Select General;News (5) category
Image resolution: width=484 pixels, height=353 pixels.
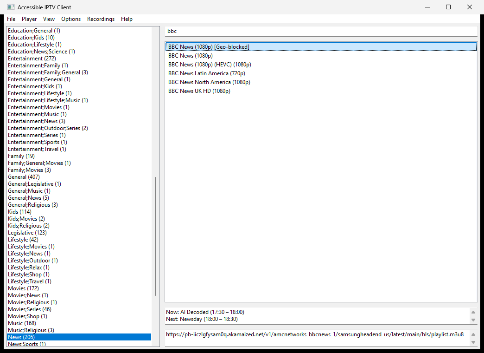tap(79, 198)
